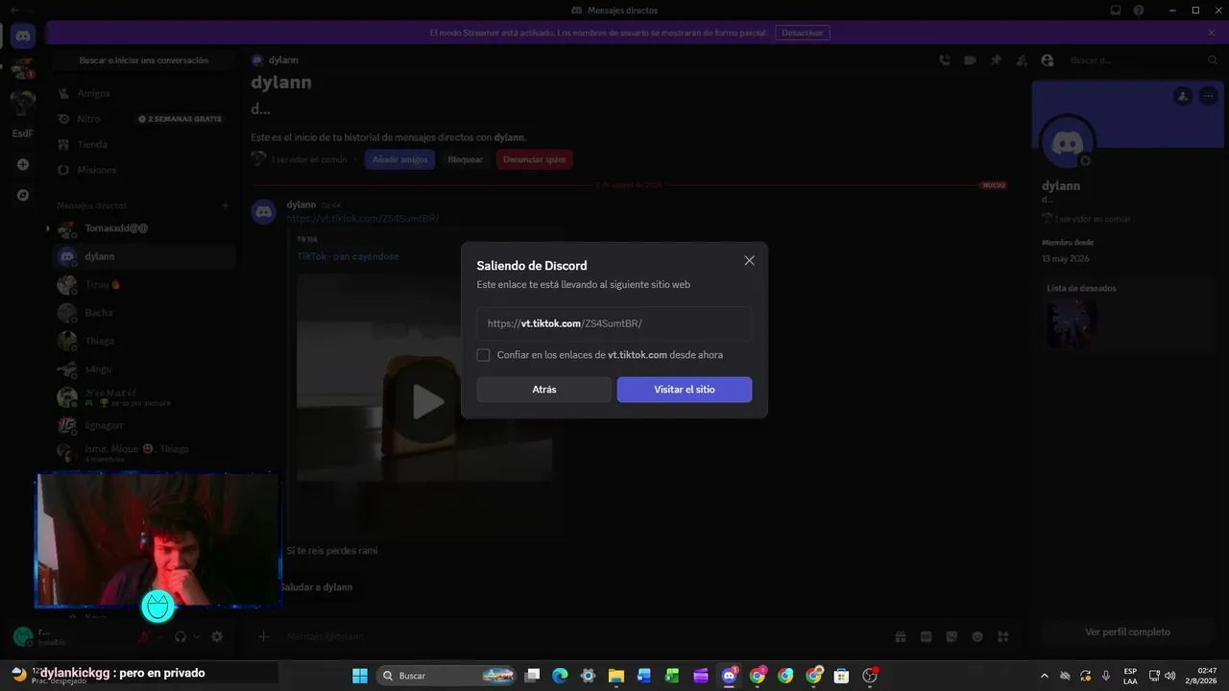
Task: Click Visitar el sitio button
Action: [685, 390]
